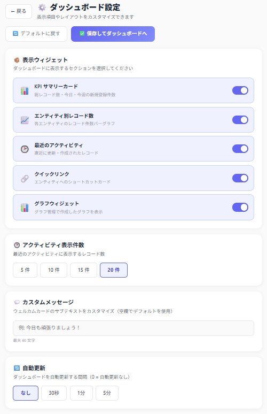Click the エンティティ別レコード数 line chart icon
267x414 pixels.
click(x=25, y=120)
